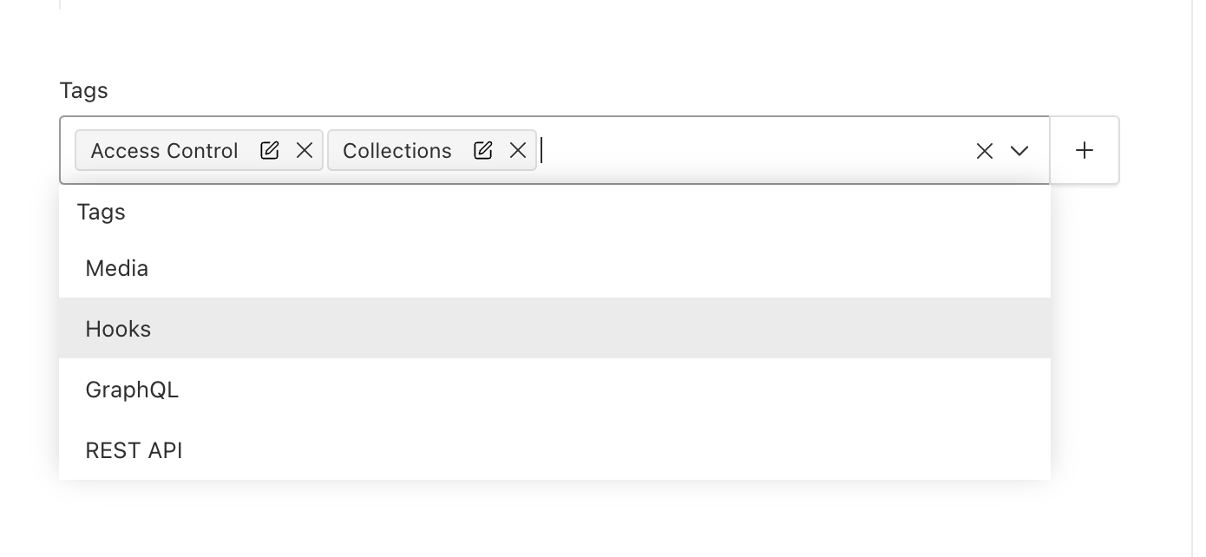
Task: Select the Media option
Action: (x=117, y=268)
